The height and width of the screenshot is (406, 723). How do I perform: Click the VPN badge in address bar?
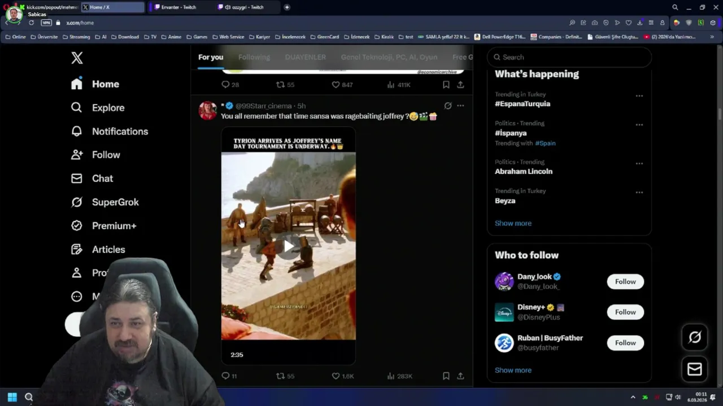pyautogui.click(x=46, y=23)
